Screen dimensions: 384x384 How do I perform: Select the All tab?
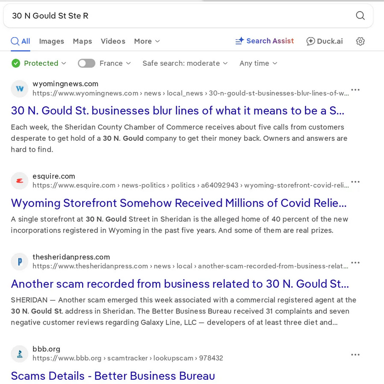(21, 41)
